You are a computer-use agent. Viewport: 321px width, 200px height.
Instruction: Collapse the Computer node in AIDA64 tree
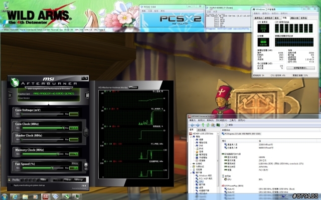point(191,136)
